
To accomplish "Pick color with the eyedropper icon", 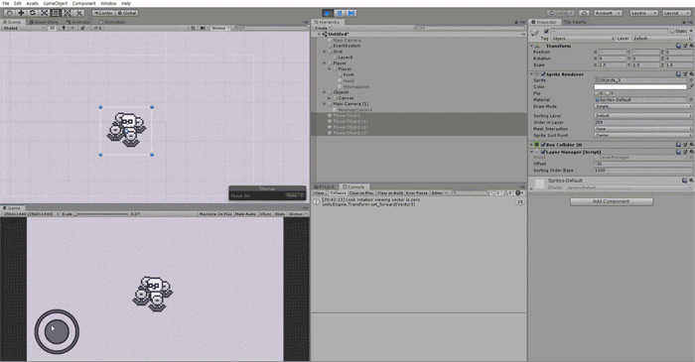I will 691,86.
